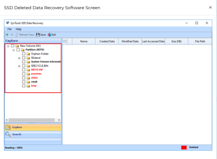
Task: Click the Reading : 100% status text
Action: (14, 148)
